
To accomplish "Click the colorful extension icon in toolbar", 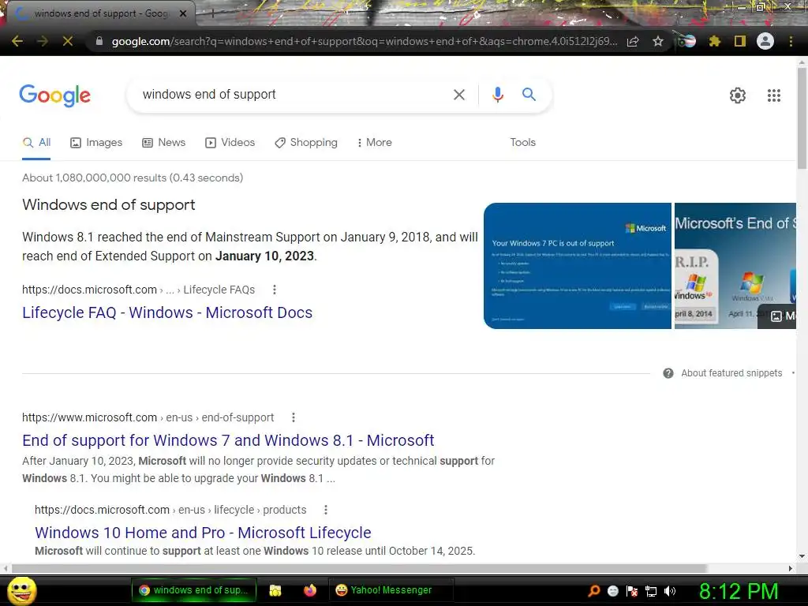I will tap(687, 41).
